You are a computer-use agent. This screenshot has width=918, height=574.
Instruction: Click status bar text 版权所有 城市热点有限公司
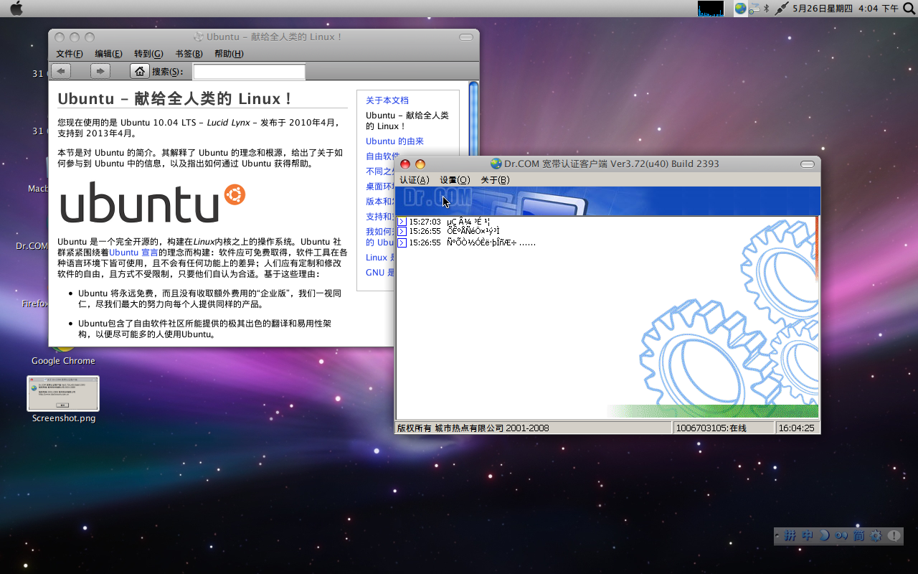473,428
